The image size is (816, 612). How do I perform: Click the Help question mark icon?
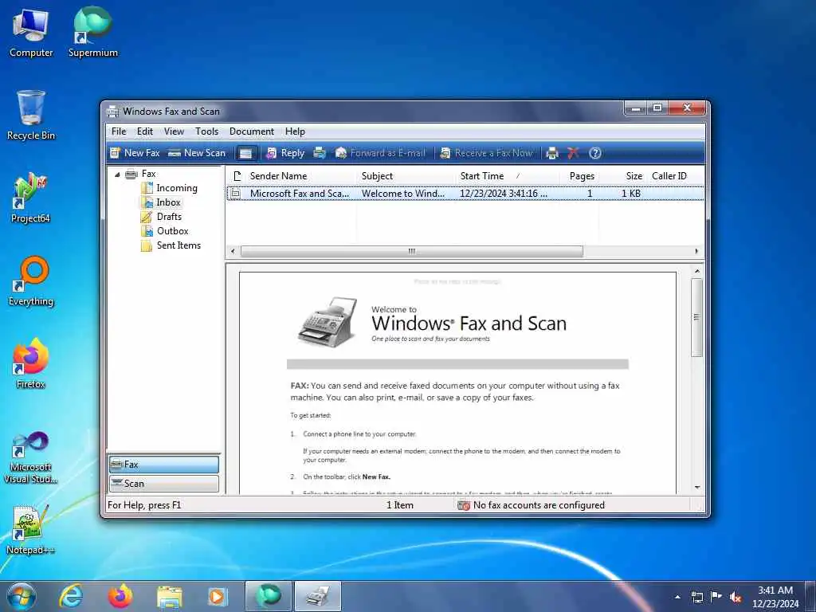click(594, 153)
